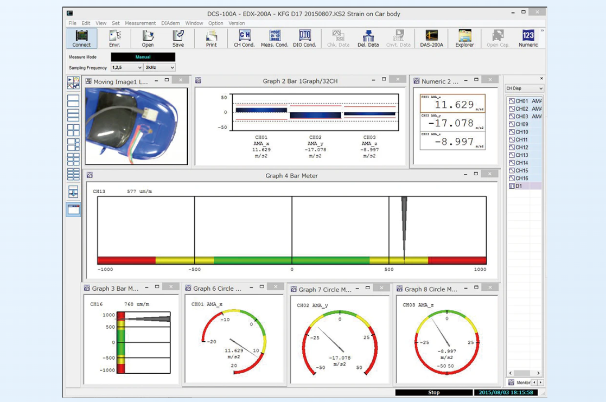Open the Numeric window icon
The height and width of the screenshot is (402, 606).
pyautogui.click(x=527, y=38)
